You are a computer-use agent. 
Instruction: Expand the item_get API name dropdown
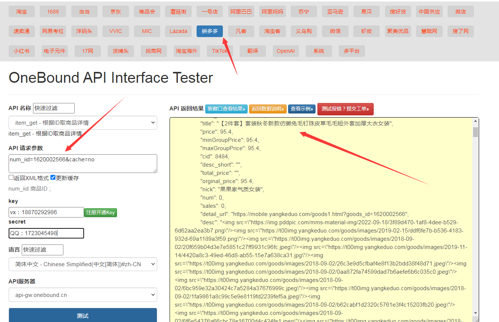point(83,122)
